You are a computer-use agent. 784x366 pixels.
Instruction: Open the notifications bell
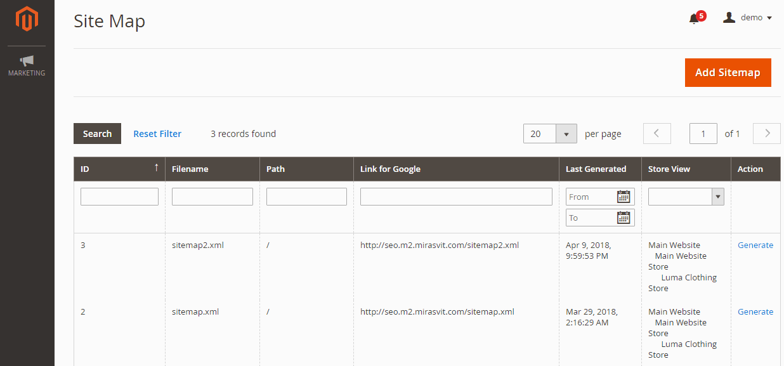(694, 18)
